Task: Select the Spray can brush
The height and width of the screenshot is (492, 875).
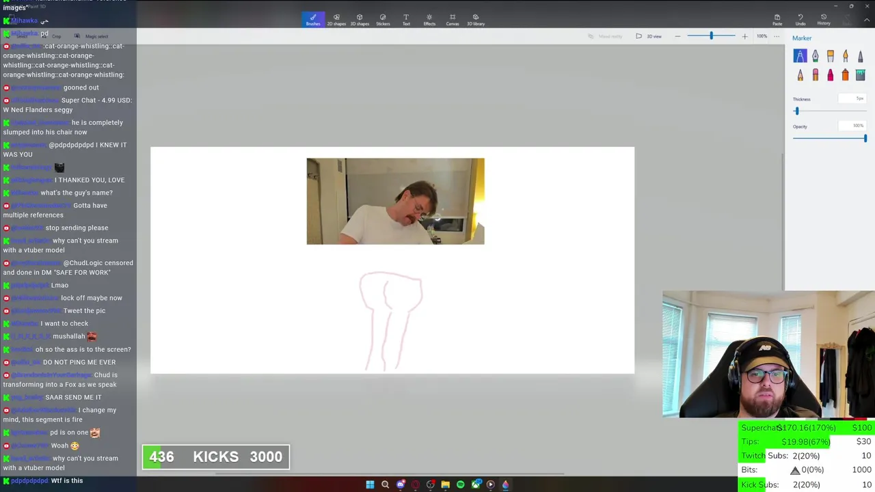Action: click(x=846, y=74)
